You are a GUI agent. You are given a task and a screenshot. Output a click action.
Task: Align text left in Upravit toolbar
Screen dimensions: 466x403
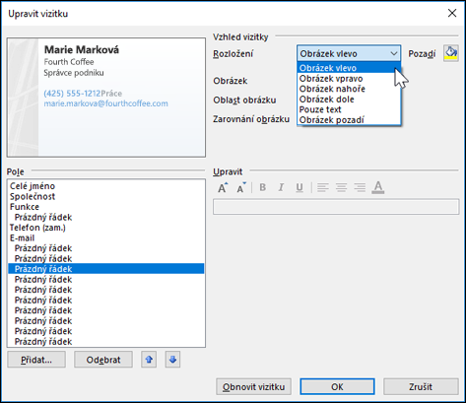323,187
